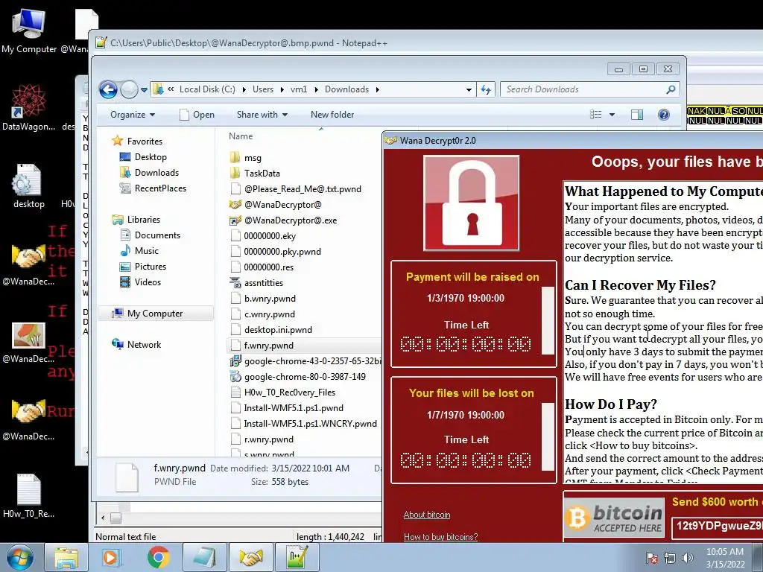Open Pictures library
This screenshot has height=572, width=763.
pos(143,267)
